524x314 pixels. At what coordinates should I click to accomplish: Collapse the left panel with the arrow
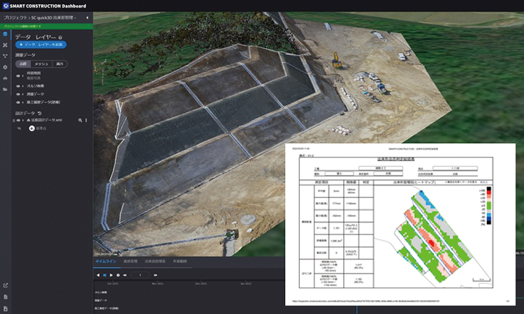click(x=87, y=17)
